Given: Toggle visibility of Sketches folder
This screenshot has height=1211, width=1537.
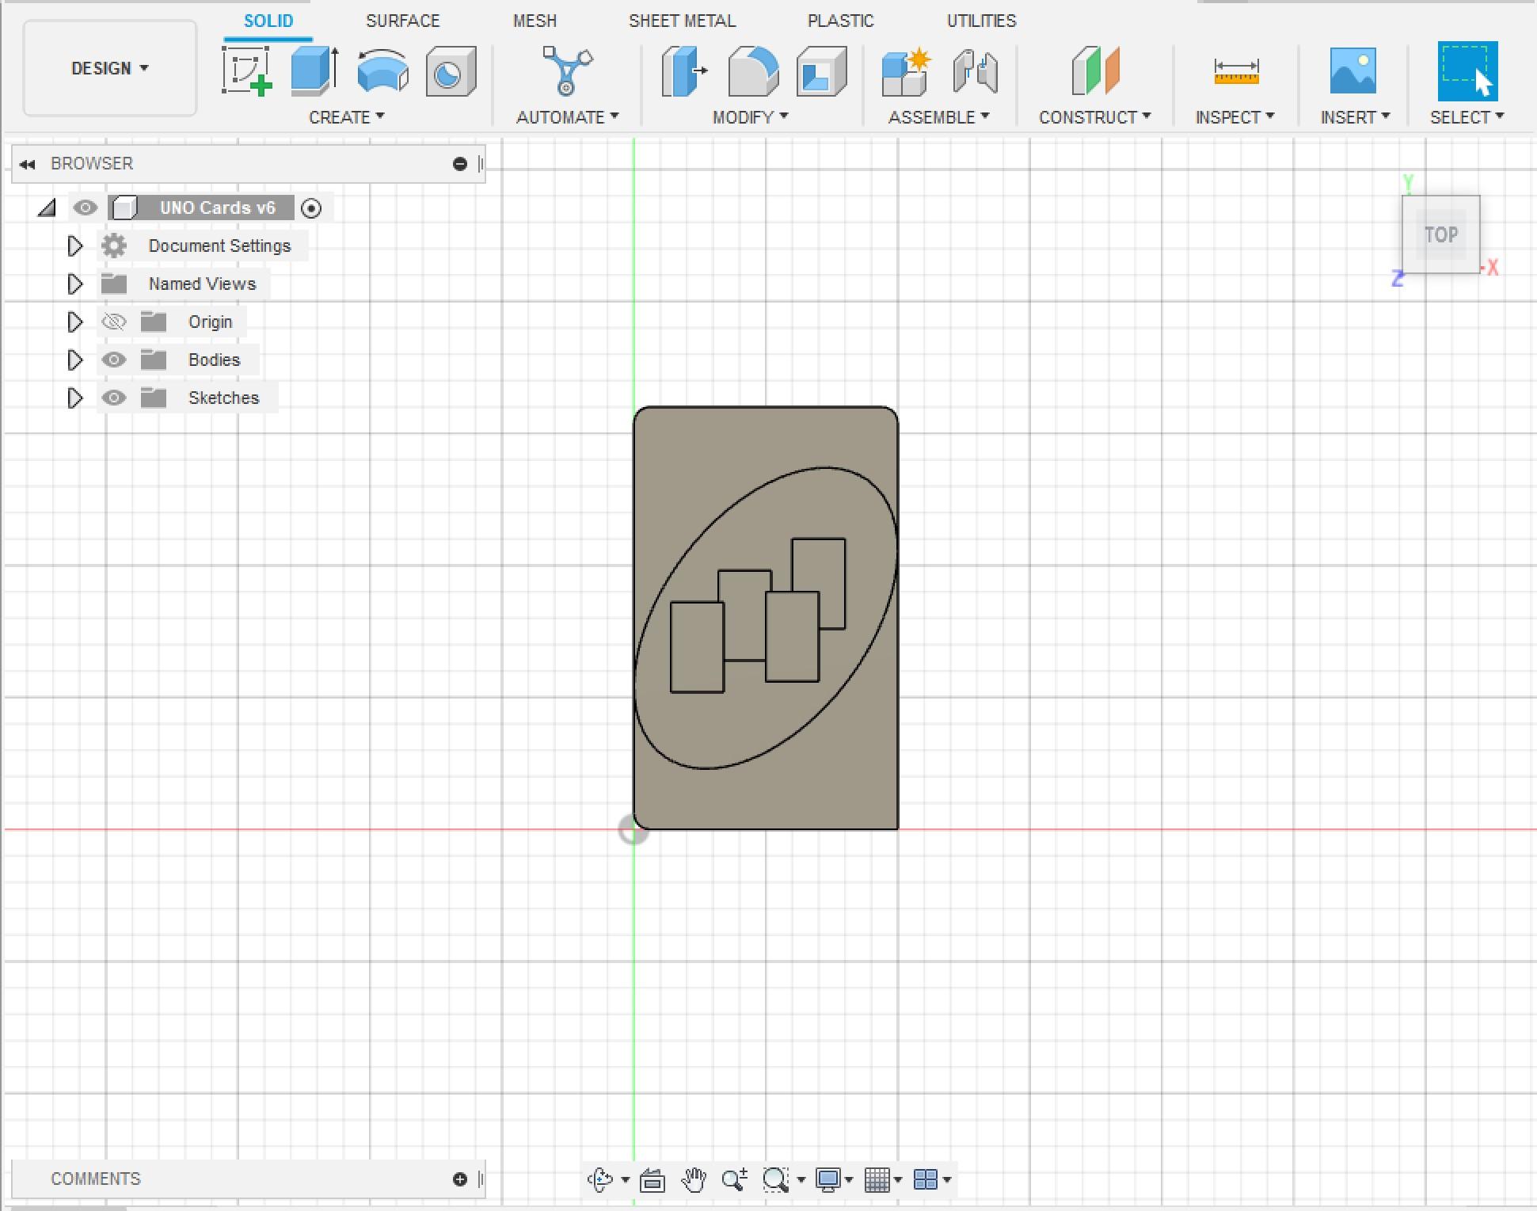Looking at the screenshot, I should click(x=114, y=398).
